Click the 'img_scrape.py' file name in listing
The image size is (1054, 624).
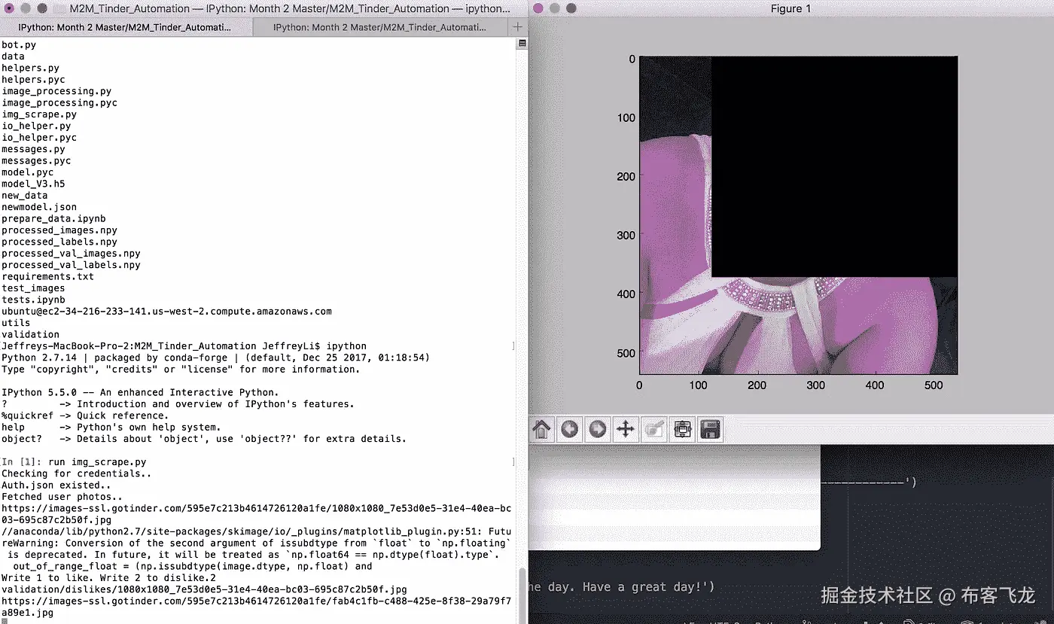[x=39, y=114]
